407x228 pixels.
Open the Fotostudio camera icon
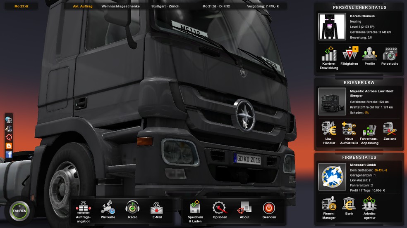pyautogui.click(x=390, y=54)
